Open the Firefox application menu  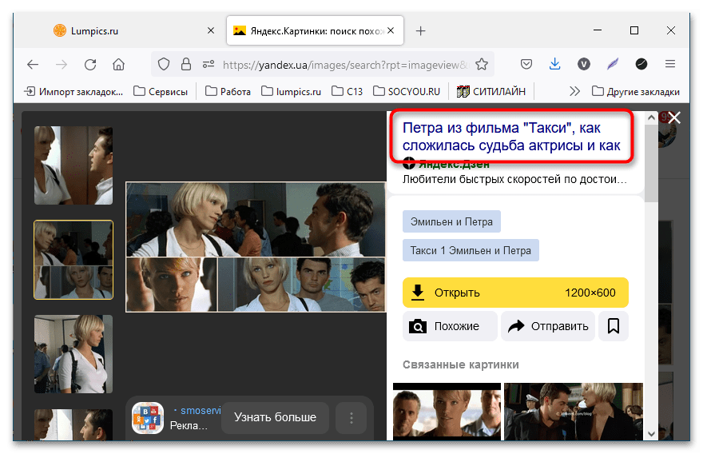point(670,65)
